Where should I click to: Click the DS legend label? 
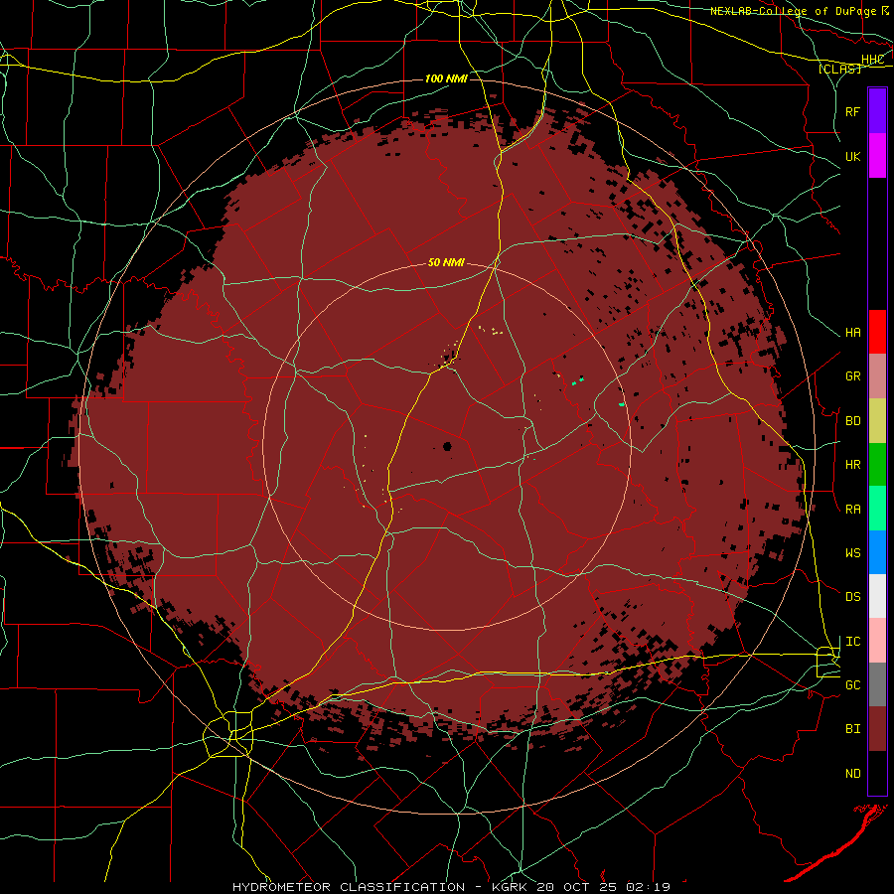coord(853,597)
